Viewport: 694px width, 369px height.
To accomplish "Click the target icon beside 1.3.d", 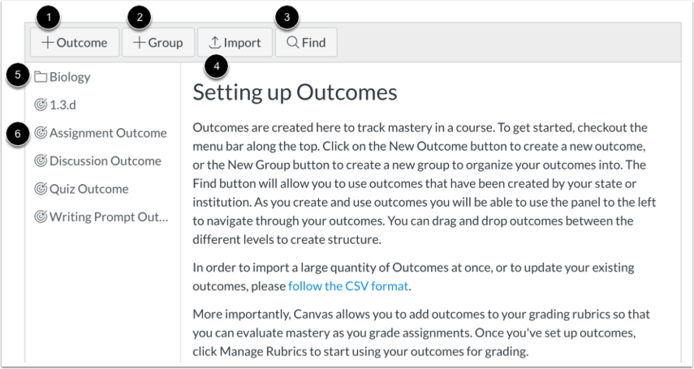I will (41, 105).
